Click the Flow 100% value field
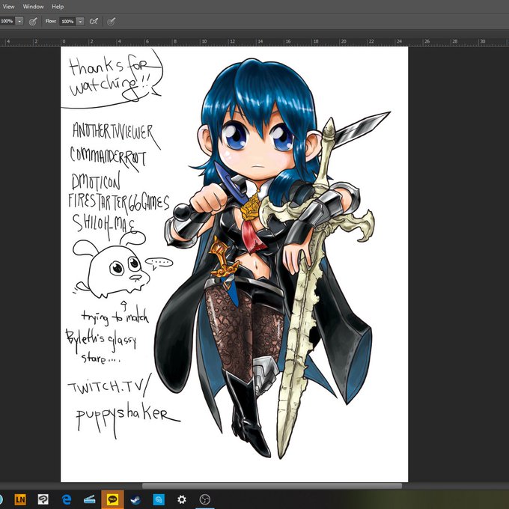 click(x=67, y=22)
